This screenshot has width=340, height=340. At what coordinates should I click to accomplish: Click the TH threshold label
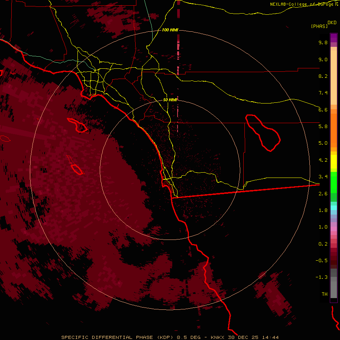tap(325, 294)
